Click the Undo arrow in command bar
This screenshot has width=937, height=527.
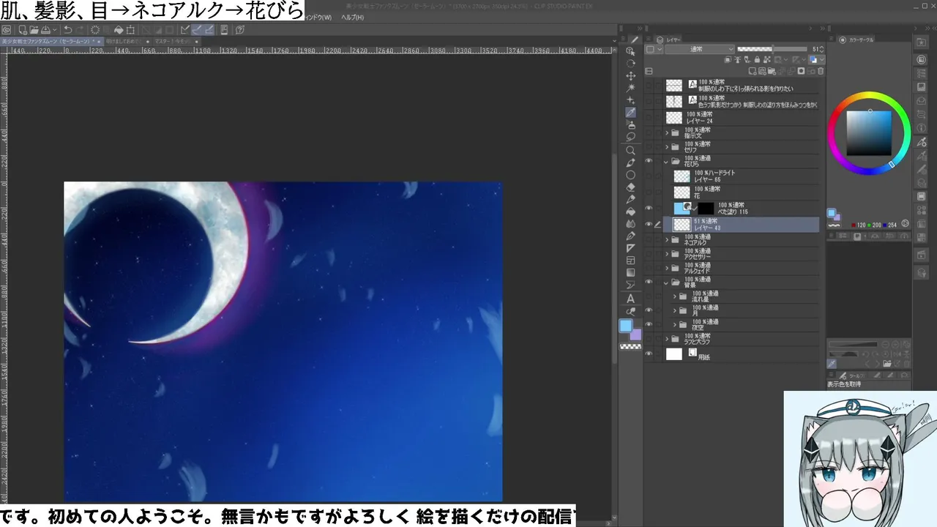click(x=67, y=30)
